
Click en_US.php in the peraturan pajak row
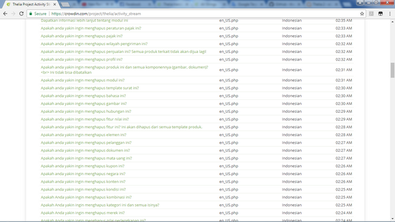point(228,28)
